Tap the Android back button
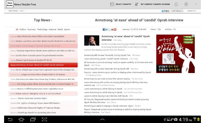Image resolution: width=205 pixels, height=123 pixels. [x=10, y=119]
